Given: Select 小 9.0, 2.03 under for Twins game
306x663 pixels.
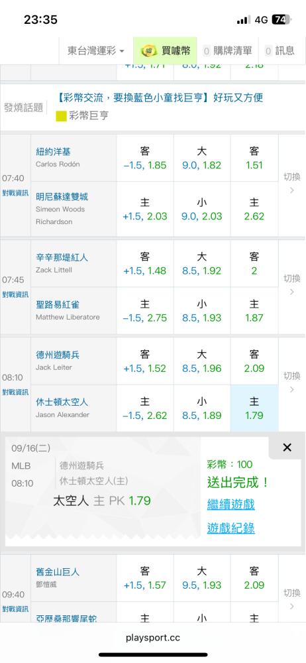Looking at the screenshot, I should point(201,210).
